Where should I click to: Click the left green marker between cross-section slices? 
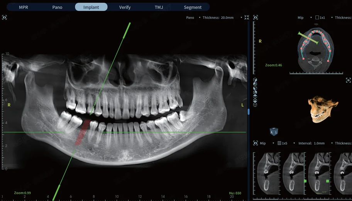(305, 181)
